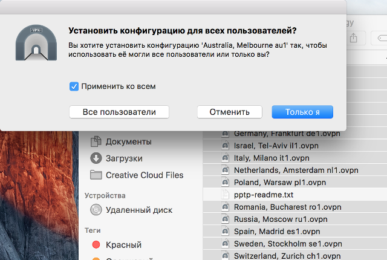387x260 pixels.
Task: Select file 'Israel, Tel-Aviv il1.ovpn'
Action: (x=276, y=146)
